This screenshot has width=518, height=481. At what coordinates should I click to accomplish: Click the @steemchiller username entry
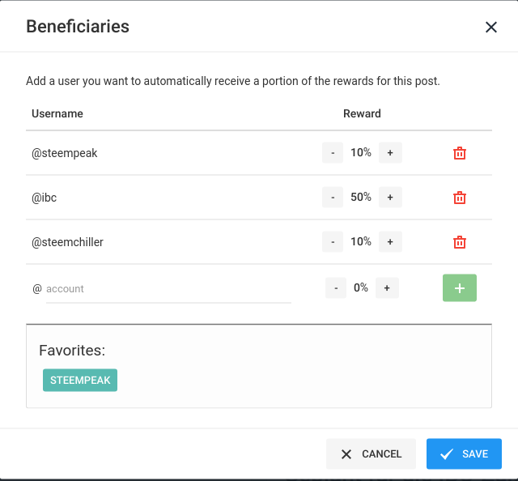click(67, 242)
